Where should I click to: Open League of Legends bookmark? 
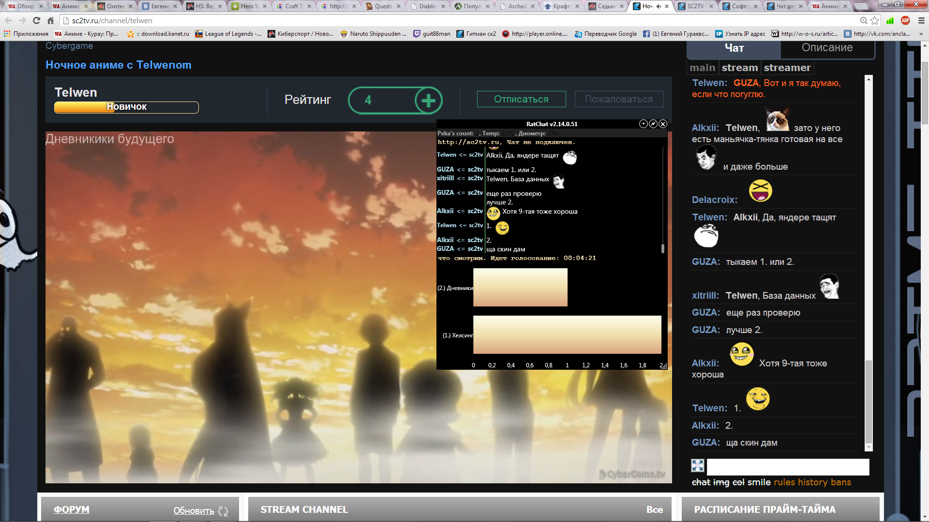228,34
